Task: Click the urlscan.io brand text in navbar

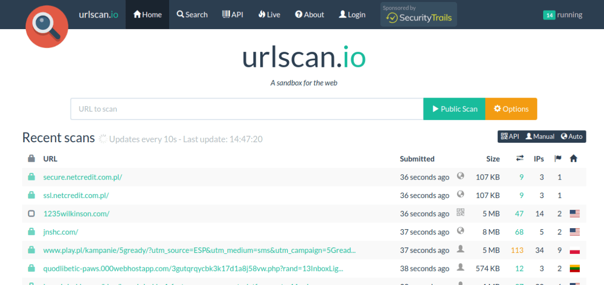Action: [x=99, y=15]
